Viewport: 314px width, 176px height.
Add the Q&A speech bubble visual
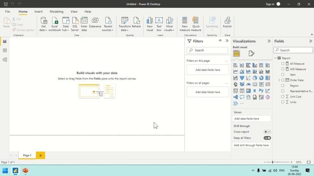pos(242,97)
